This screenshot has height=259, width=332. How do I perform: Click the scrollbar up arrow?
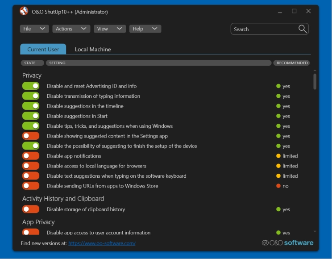(315, 71)
